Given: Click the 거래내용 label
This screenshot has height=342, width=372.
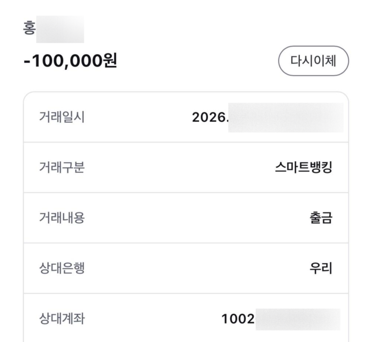Looking at the screenshot, I should (x=62, y=218).
